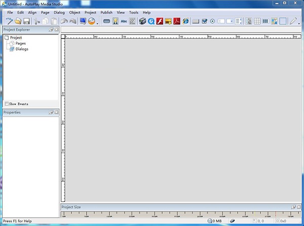Screen dimensions: 304x226
Task: Open the Publish menu
Action: point(106,12)
